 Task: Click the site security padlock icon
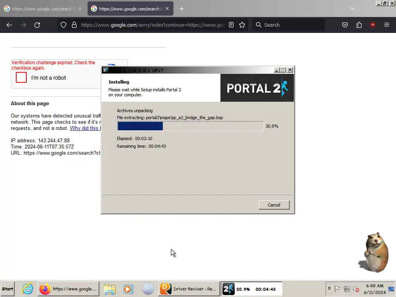[x=74, y=25]
